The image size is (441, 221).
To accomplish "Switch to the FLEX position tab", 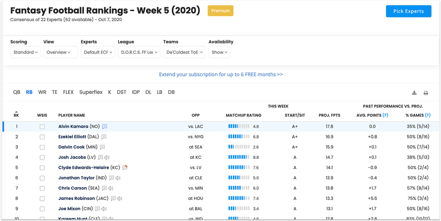I will pos(68,92).
